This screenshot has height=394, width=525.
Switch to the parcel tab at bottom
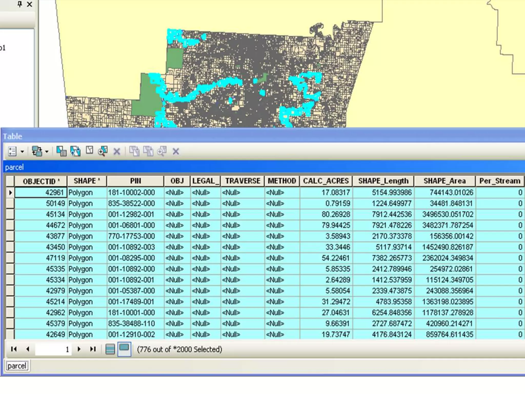[17, 366]
